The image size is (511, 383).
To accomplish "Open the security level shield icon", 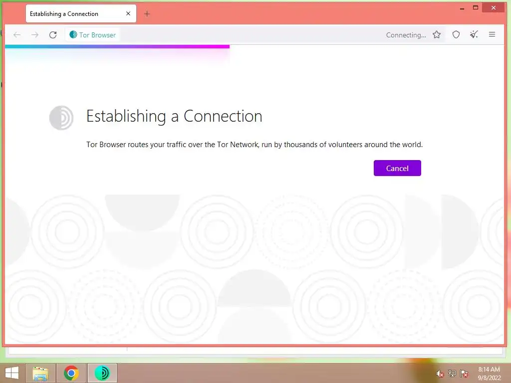I will (x=456, y=34).
